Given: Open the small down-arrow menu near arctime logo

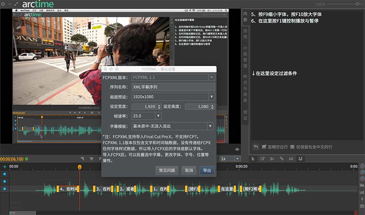Looking at the screenshot, I should 10,4.
